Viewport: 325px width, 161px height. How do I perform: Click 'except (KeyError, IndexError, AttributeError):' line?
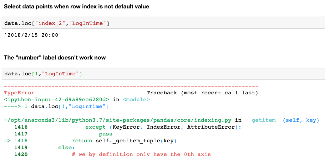click(x=163, y=127)
